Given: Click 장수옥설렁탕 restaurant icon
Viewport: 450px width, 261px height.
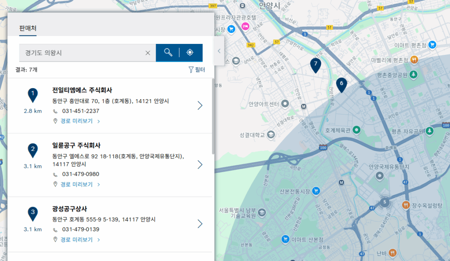Looking at the screenshot, I should tap(405, 205).
